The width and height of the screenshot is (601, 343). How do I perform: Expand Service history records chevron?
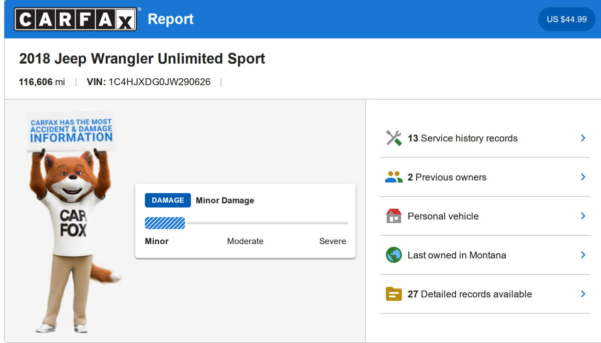583,138
